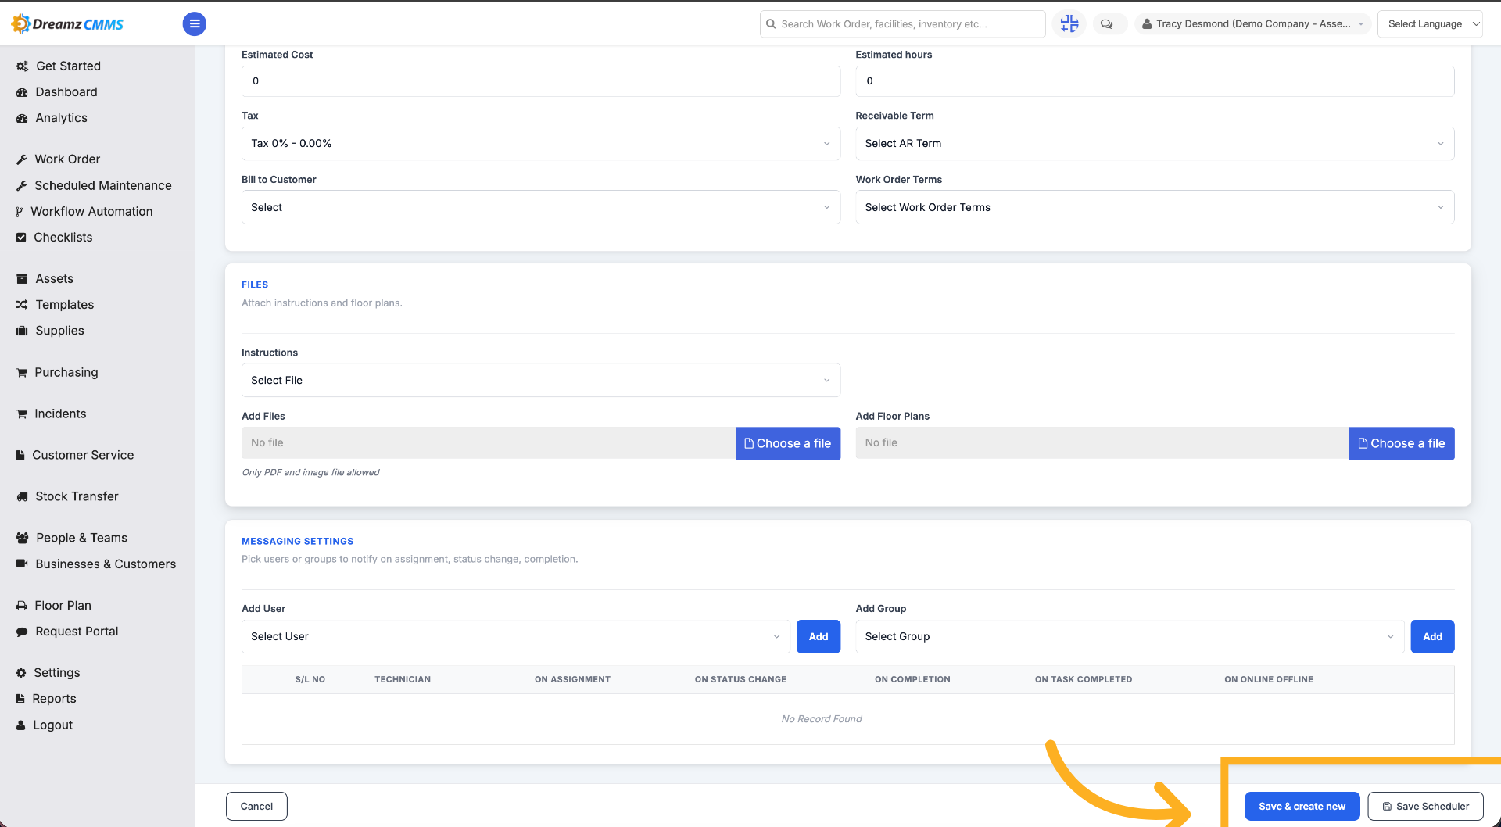Click the People & Teams users icon
1501x827 pixels.
point(22,538)
